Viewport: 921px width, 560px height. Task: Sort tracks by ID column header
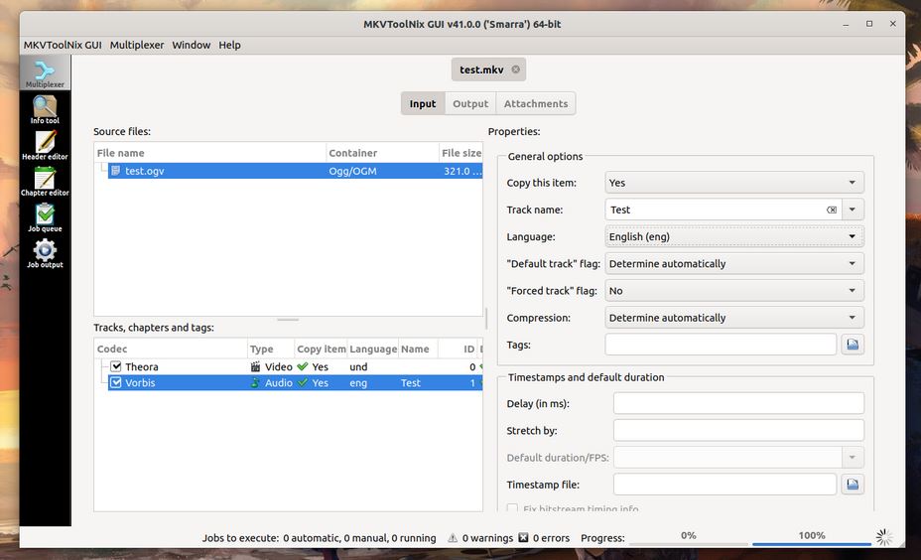pos(458,350)
